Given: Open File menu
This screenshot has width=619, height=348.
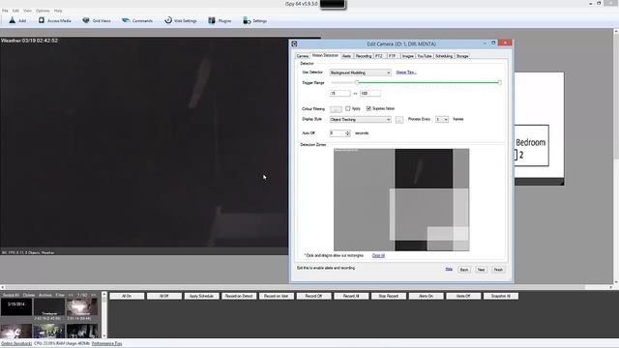Looking at the screenshot, I should 5,11.
